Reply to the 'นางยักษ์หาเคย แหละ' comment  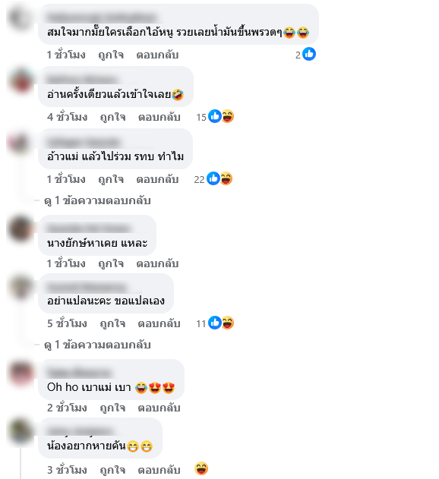157,263
